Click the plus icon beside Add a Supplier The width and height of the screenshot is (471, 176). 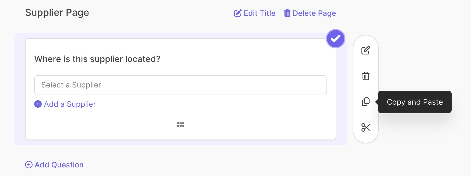(38, 104)
